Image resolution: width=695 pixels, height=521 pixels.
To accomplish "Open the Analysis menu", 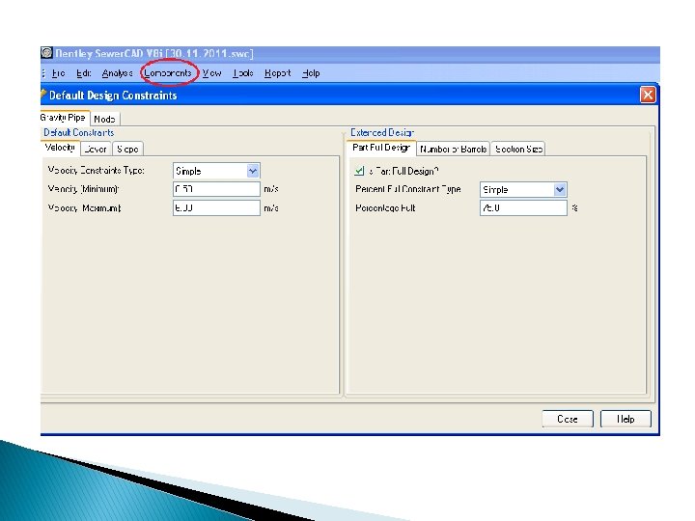I will (x=117, y=73).
